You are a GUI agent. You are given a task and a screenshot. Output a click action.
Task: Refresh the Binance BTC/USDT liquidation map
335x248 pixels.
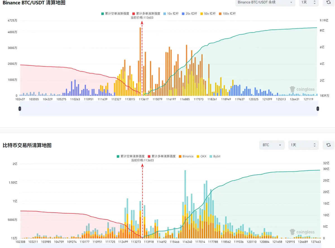[x=329, y=2]
